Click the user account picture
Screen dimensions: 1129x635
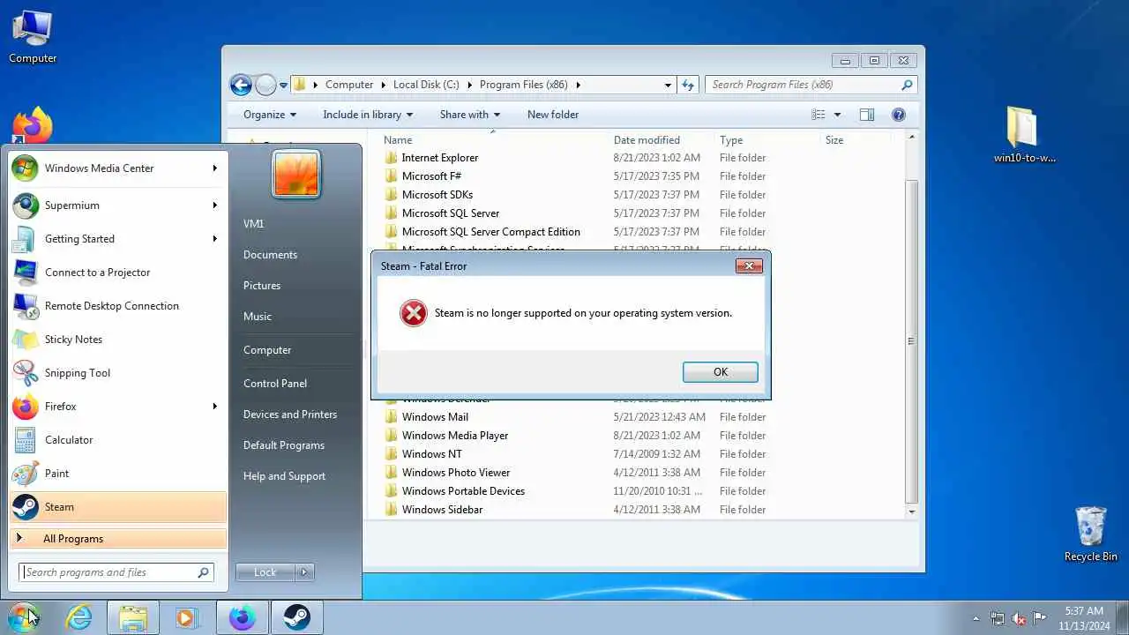(296, 173)
